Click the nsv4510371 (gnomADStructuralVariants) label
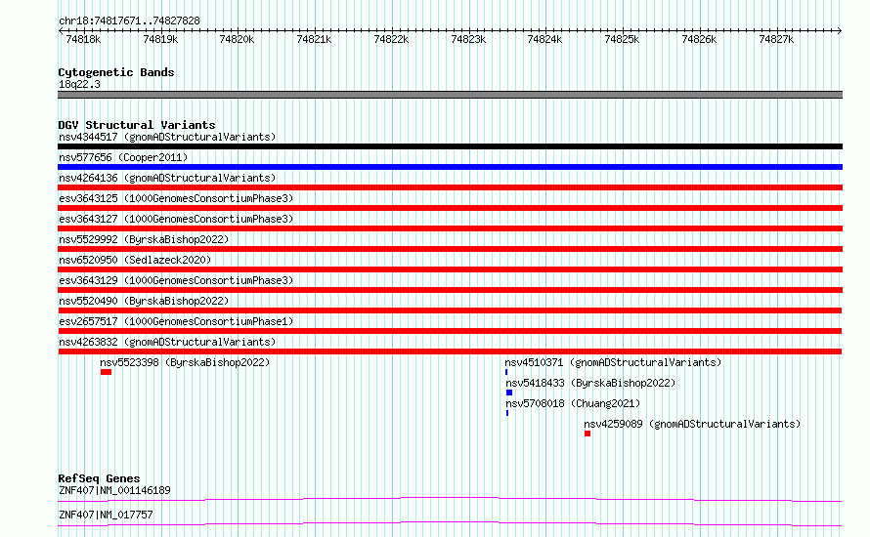 (x=613, y=362)
